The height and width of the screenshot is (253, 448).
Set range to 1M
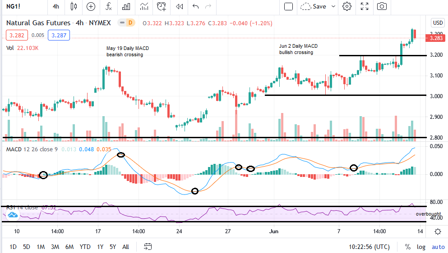coord(41,247)
